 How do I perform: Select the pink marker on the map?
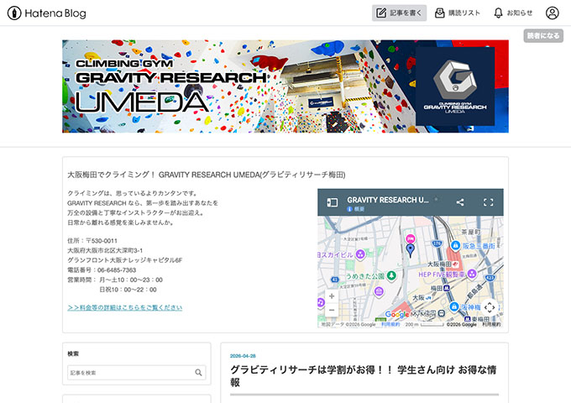click(x=411, y=239)
